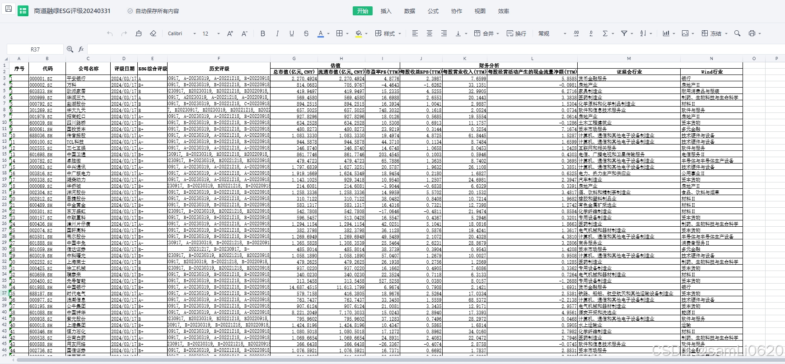Image resolution: width=785 pixels, height=364 pixels.
Task: Undo the last action
Action: point(110,33)
